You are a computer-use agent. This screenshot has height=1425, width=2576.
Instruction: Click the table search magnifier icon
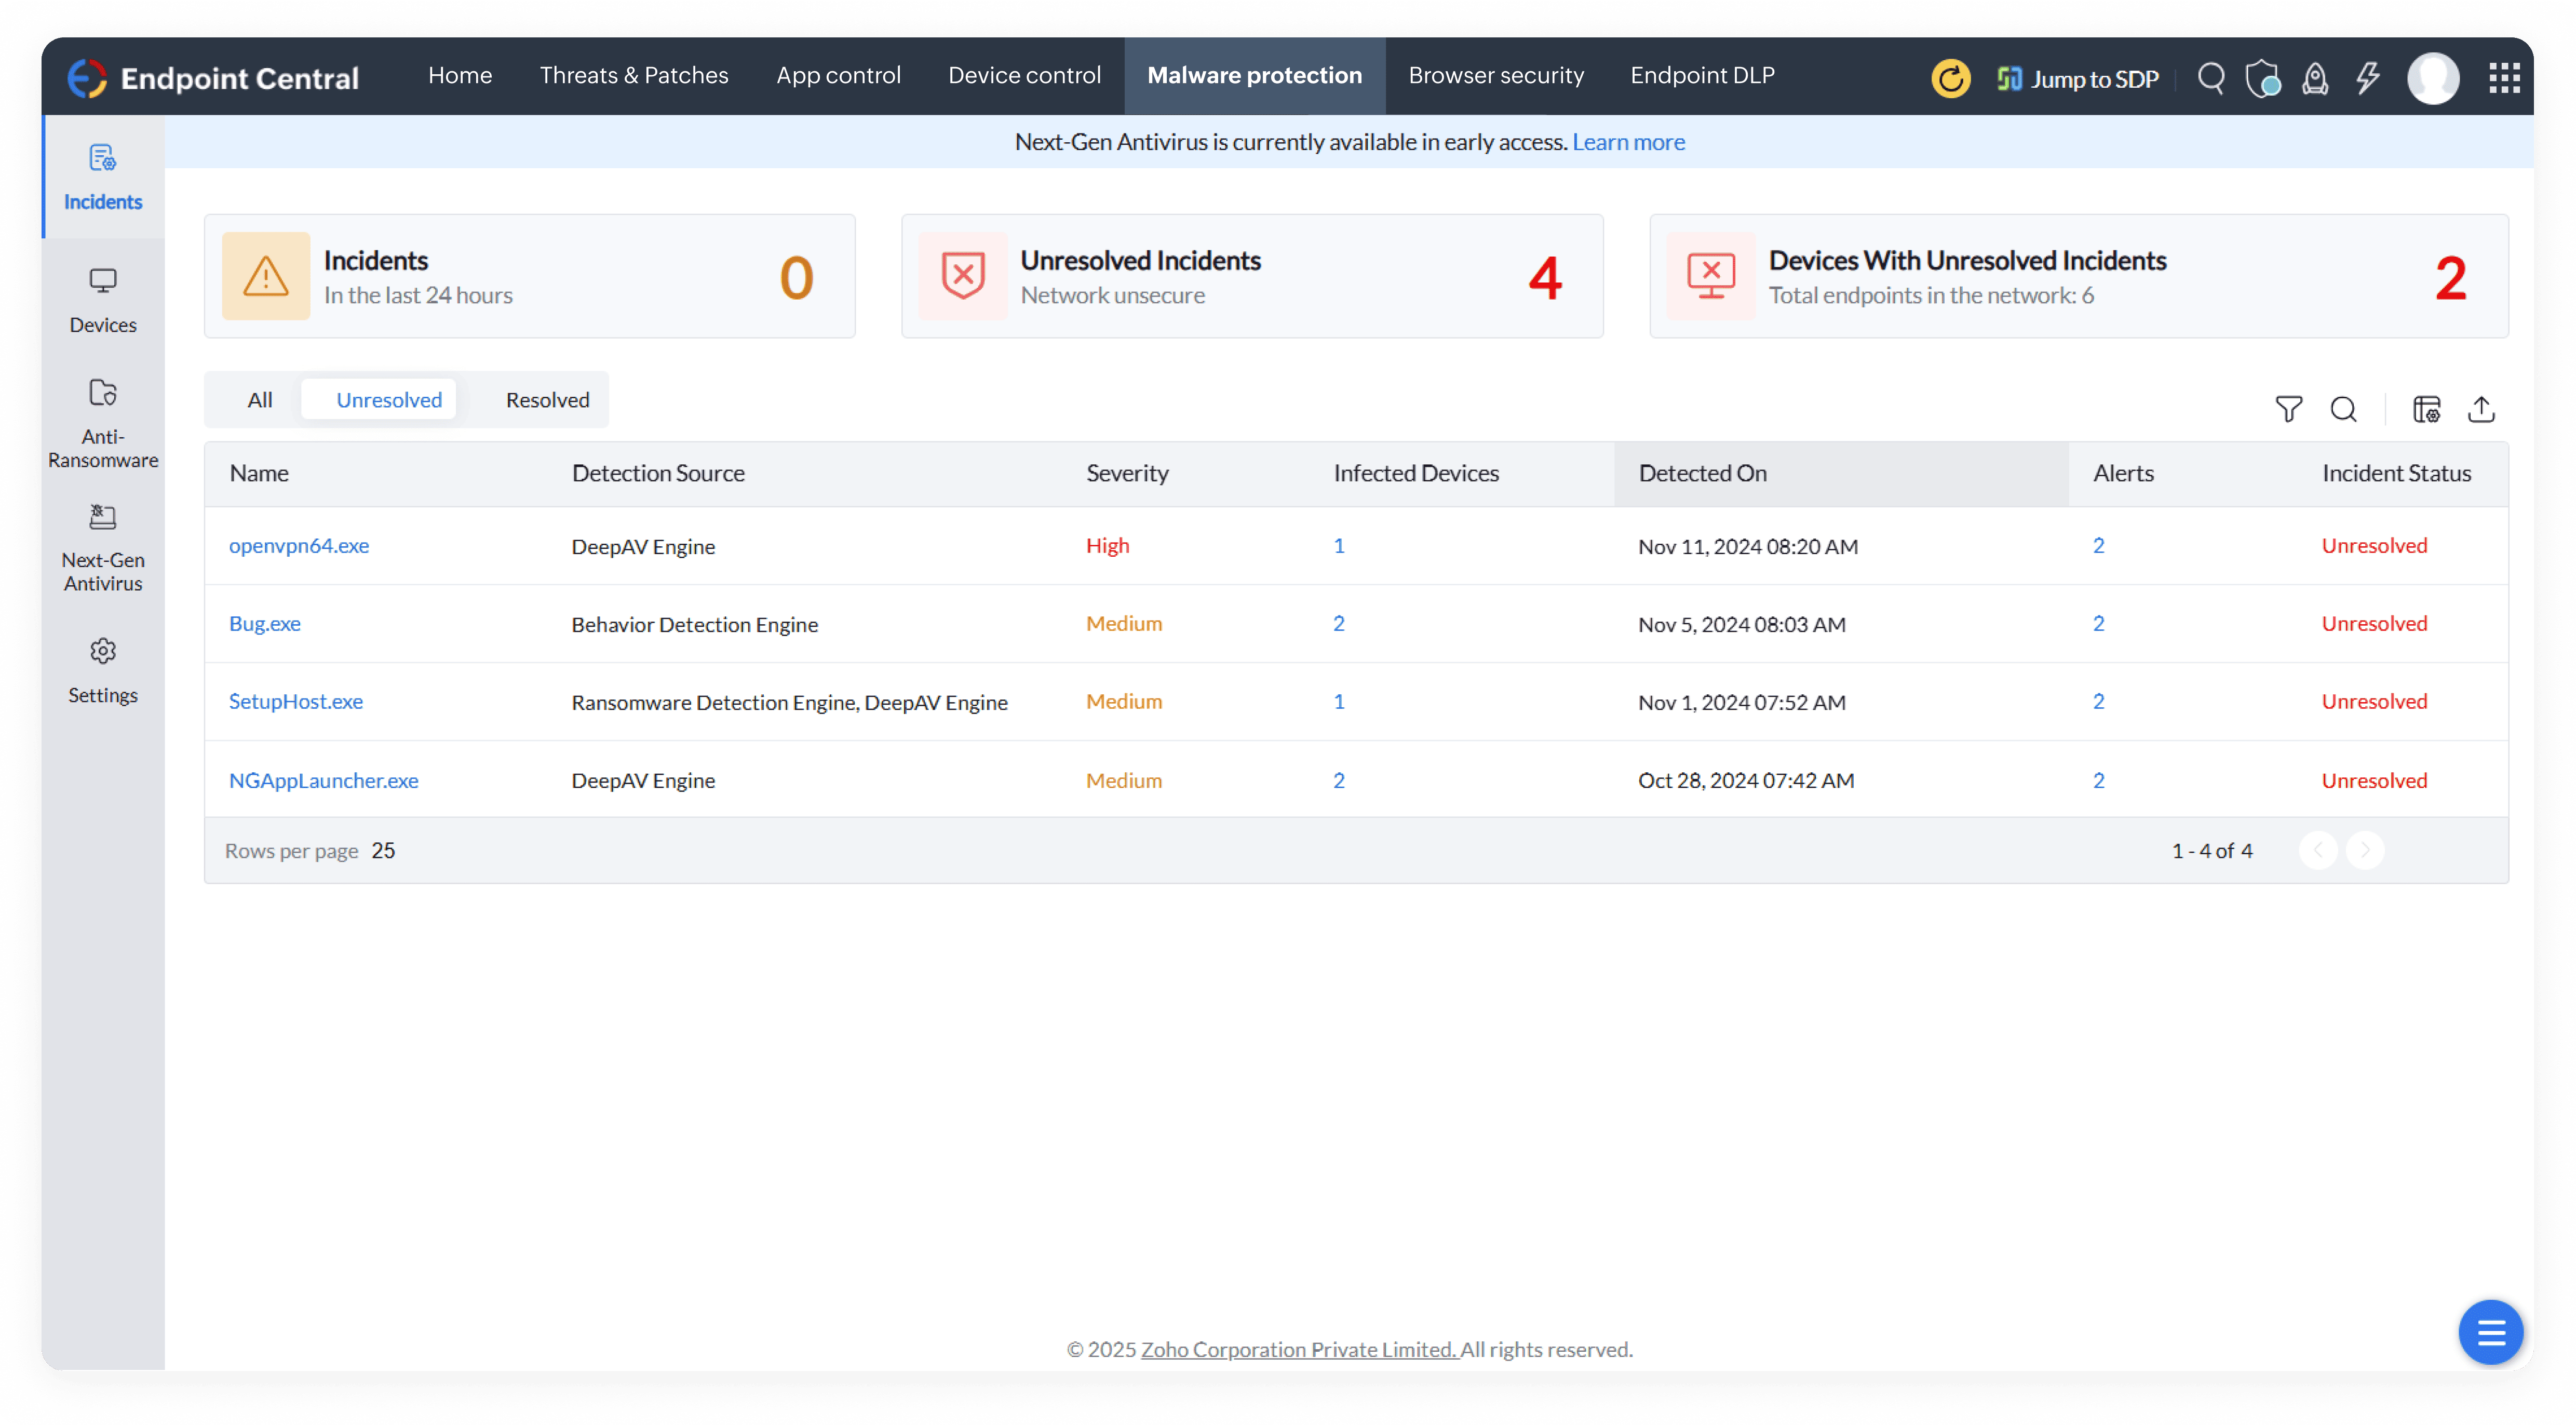point(2343,409)
